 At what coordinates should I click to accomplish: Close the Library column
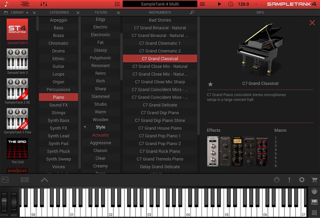point(34,13)
